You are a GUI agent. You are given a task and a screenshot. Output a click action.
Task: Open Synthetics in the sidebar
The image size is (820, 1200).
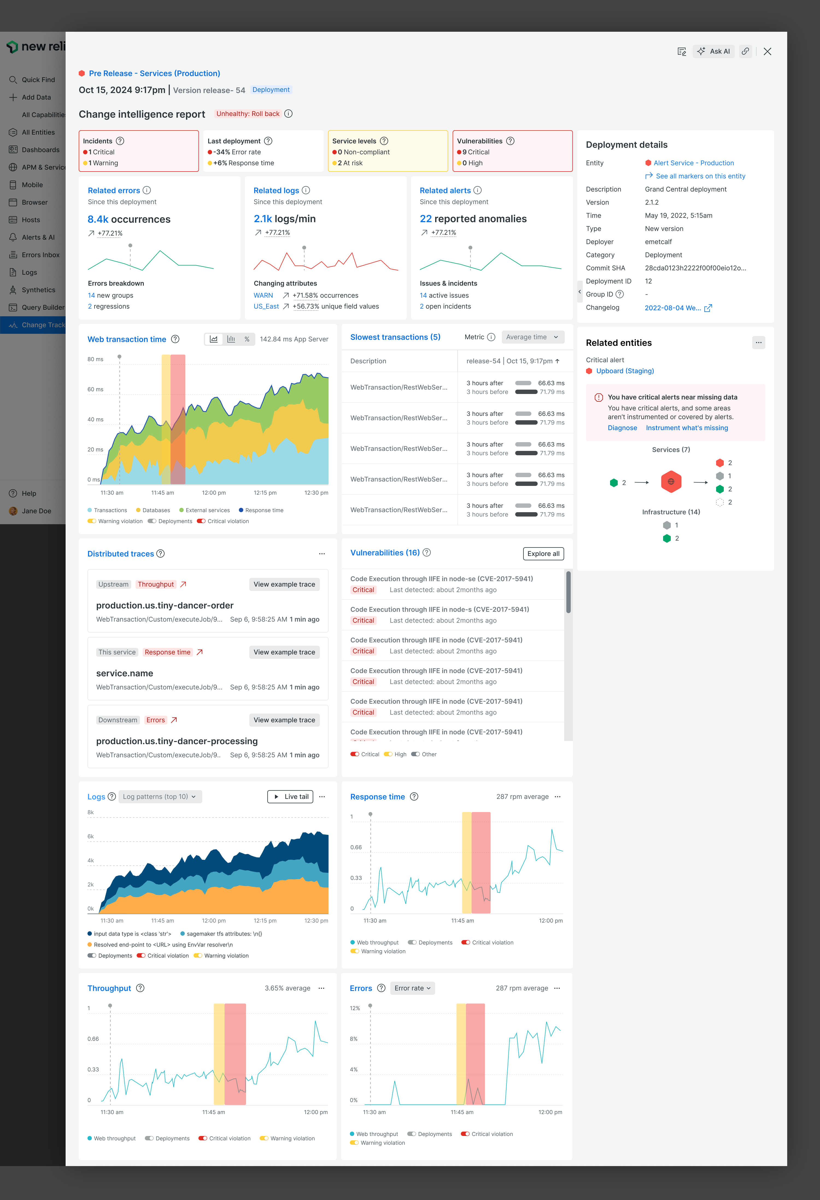38,290
